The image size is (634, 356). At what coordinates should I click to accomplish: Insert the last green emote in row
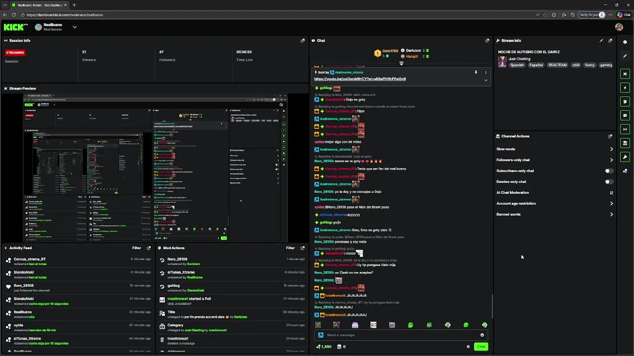484,325
